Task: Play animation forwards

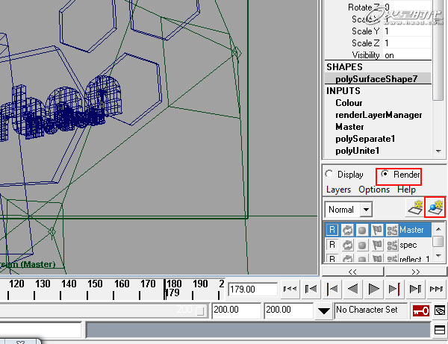Action: click(x=373, y=289)
